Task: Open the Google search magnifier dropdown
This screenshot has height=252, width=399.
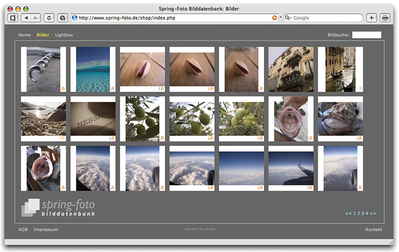Action: 288,18
